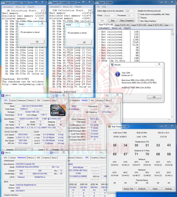
Task: Open Help(H) menu in Hyper PI inner panel
Action: click(x=127, y=28)
